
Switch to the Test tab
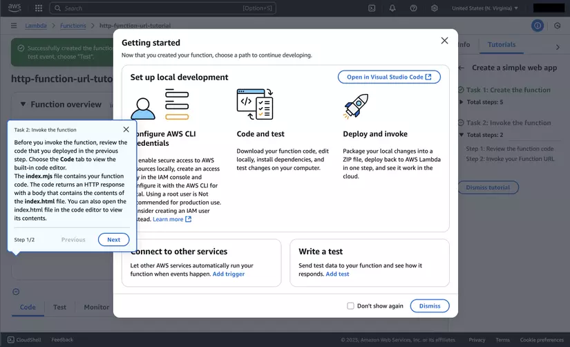tap(59, 307)
